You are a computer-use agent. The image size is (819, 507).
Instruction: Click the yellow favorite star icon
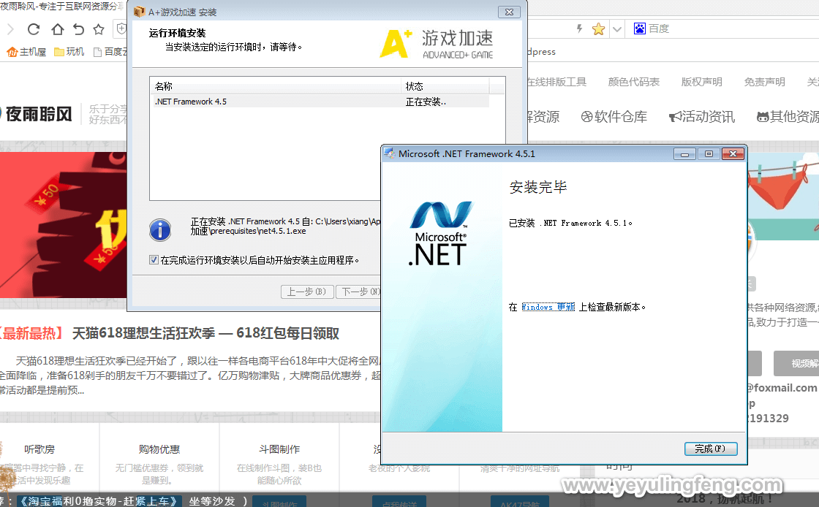599,28
